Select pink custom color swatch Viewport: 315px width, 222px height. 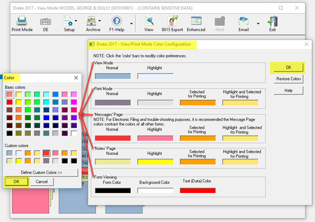click(55, 153)
